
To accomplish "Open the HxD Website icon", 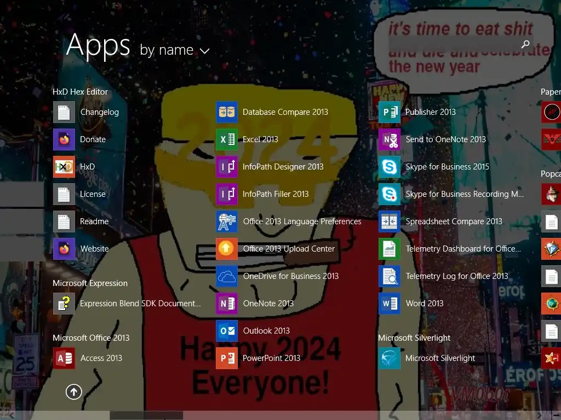I will (x=64, y=249).
